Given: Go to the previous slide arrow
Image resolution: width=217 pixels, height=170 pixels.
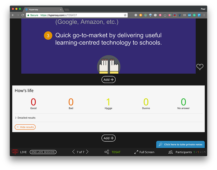Looking at the screenshot, I should click(74, 152).
